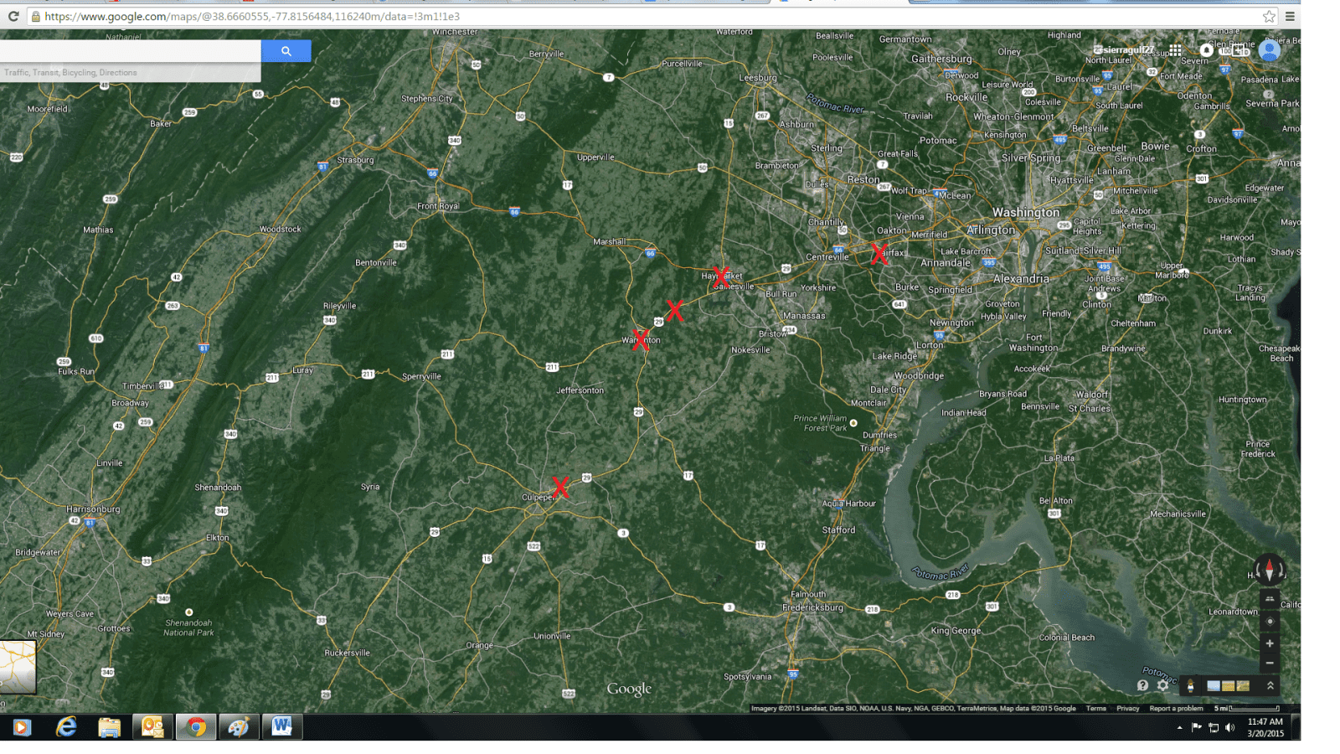Expand the imagery carousel with double chevron
This screenshot has width=1340, height=754.
1270,685
